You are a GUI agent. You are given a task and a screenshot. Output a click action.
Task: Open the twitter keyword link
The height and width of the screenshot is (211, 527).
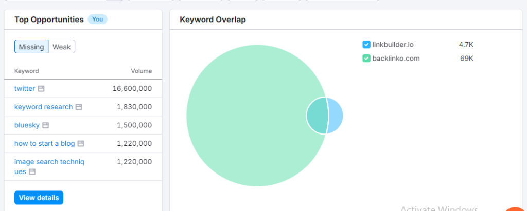click(x=25, y=89)
